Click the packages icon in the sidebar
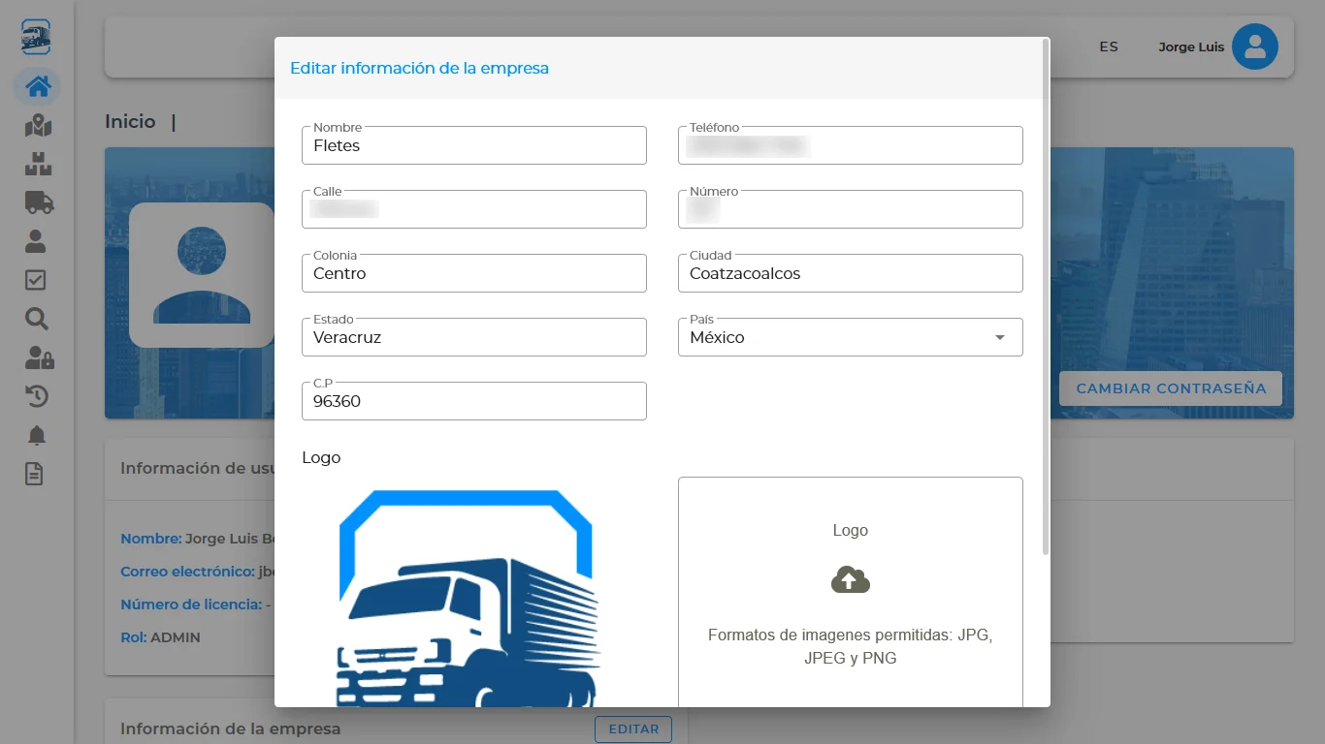This screenshot has height=744, width=1325. pos(36,164)
